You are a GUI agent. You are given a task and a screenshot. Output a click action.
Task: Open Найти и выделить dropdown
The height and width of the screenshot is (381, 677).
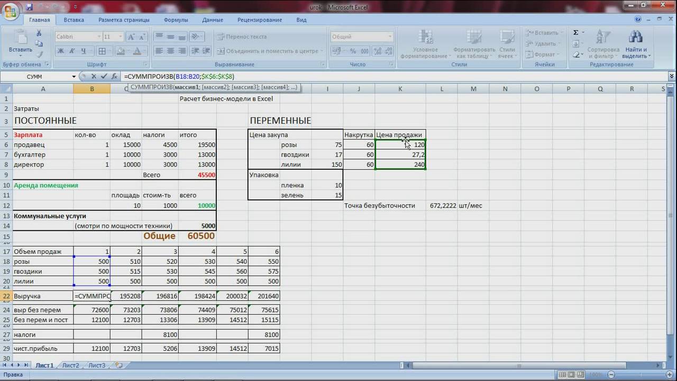click(636, 44)
